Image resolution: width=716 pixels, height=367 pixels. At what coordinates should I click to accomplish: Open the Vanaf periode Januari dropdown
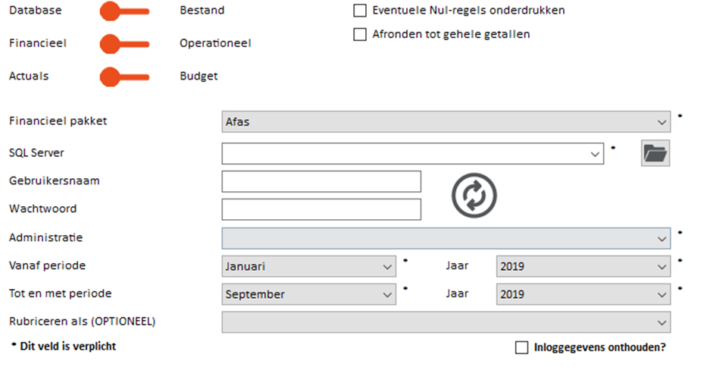click(308, 266)
